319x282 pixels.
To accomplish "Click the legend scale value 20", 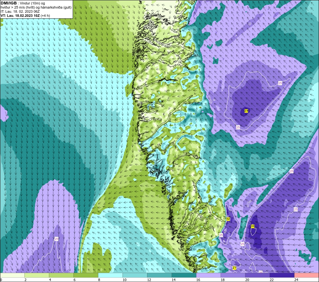I will point(247,280).
